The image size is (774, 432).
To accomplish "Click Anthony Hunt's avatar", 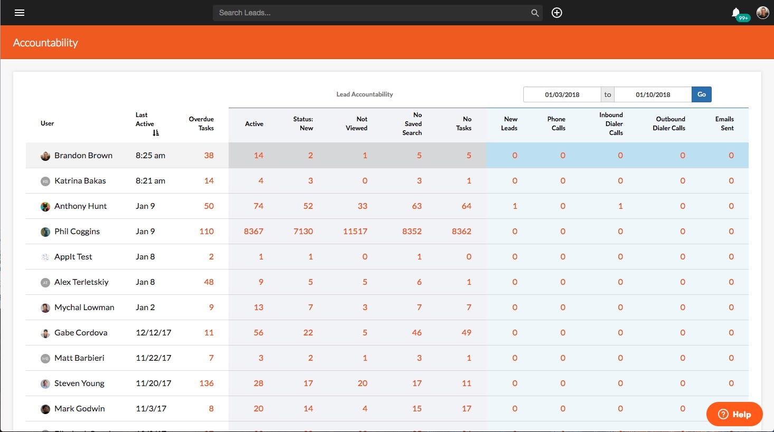I will (45, 206).
